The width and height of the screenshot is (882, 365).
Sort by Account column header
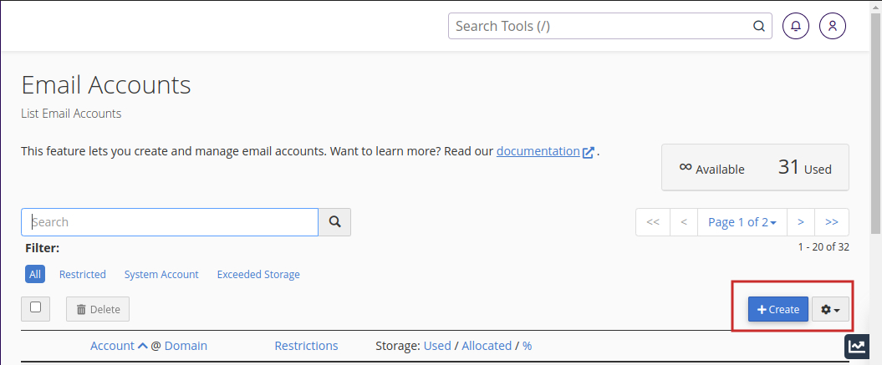[112, 346]
